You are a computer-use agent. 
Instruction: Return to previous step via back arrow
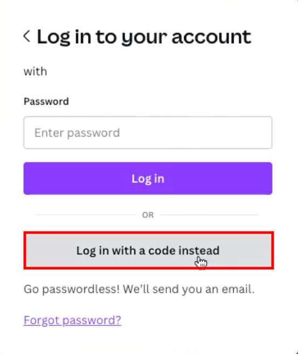[27, 36]
